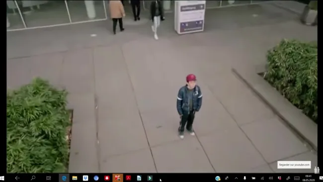Screen dimensions: 323x182
Task: Click the taskbar back arrow
Action: [x=17, y=178]
